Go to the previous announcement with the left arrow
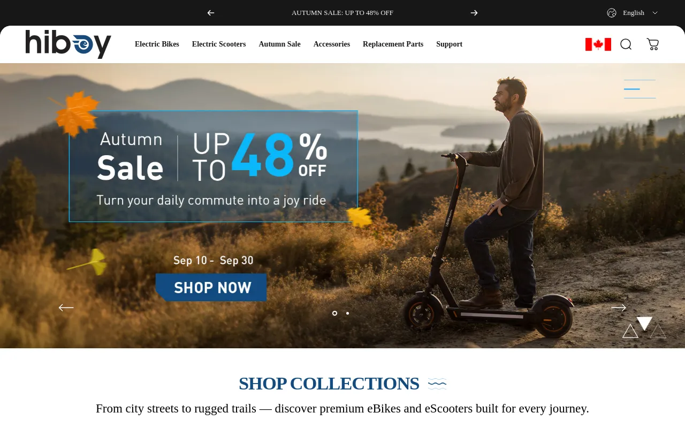The width and height of the screenshot is (685, 428). click(x=211, y=13)
